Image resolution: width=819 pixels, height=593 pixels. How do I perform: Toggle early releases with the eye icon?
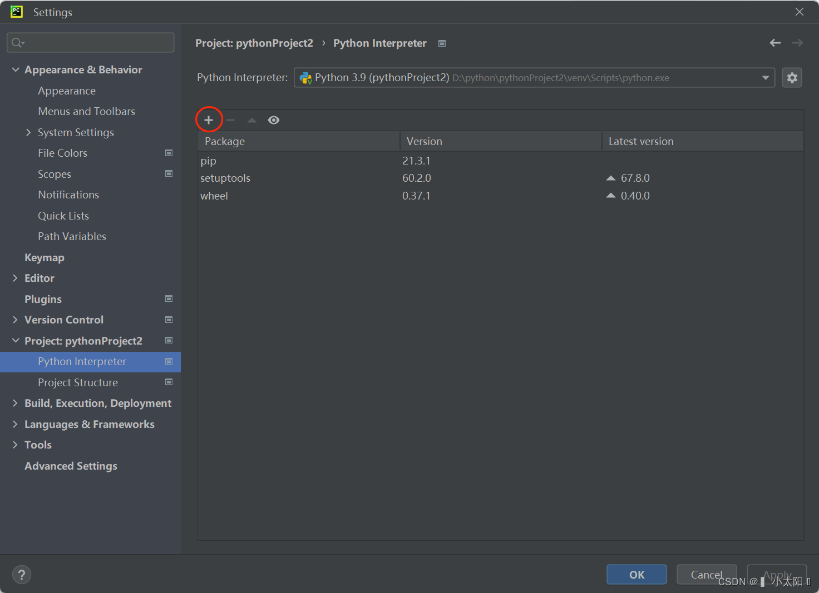pyautogui.click(x=273, y=119)
